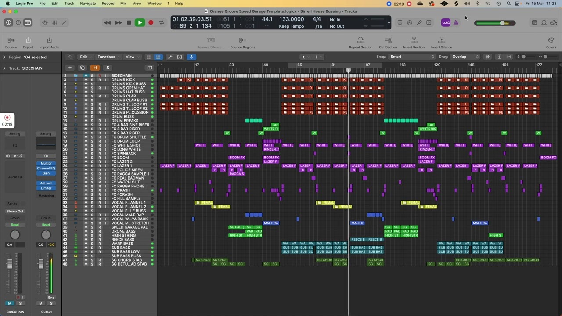
Task: Click the Channel EQ plugin slot
Action: pos(46,168)
